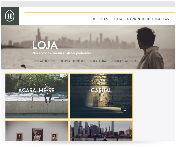Open the city skyline waterfront tile
The width and height of the screenshot is (176, 147).
pyautogui.click(x=101, y=131)
